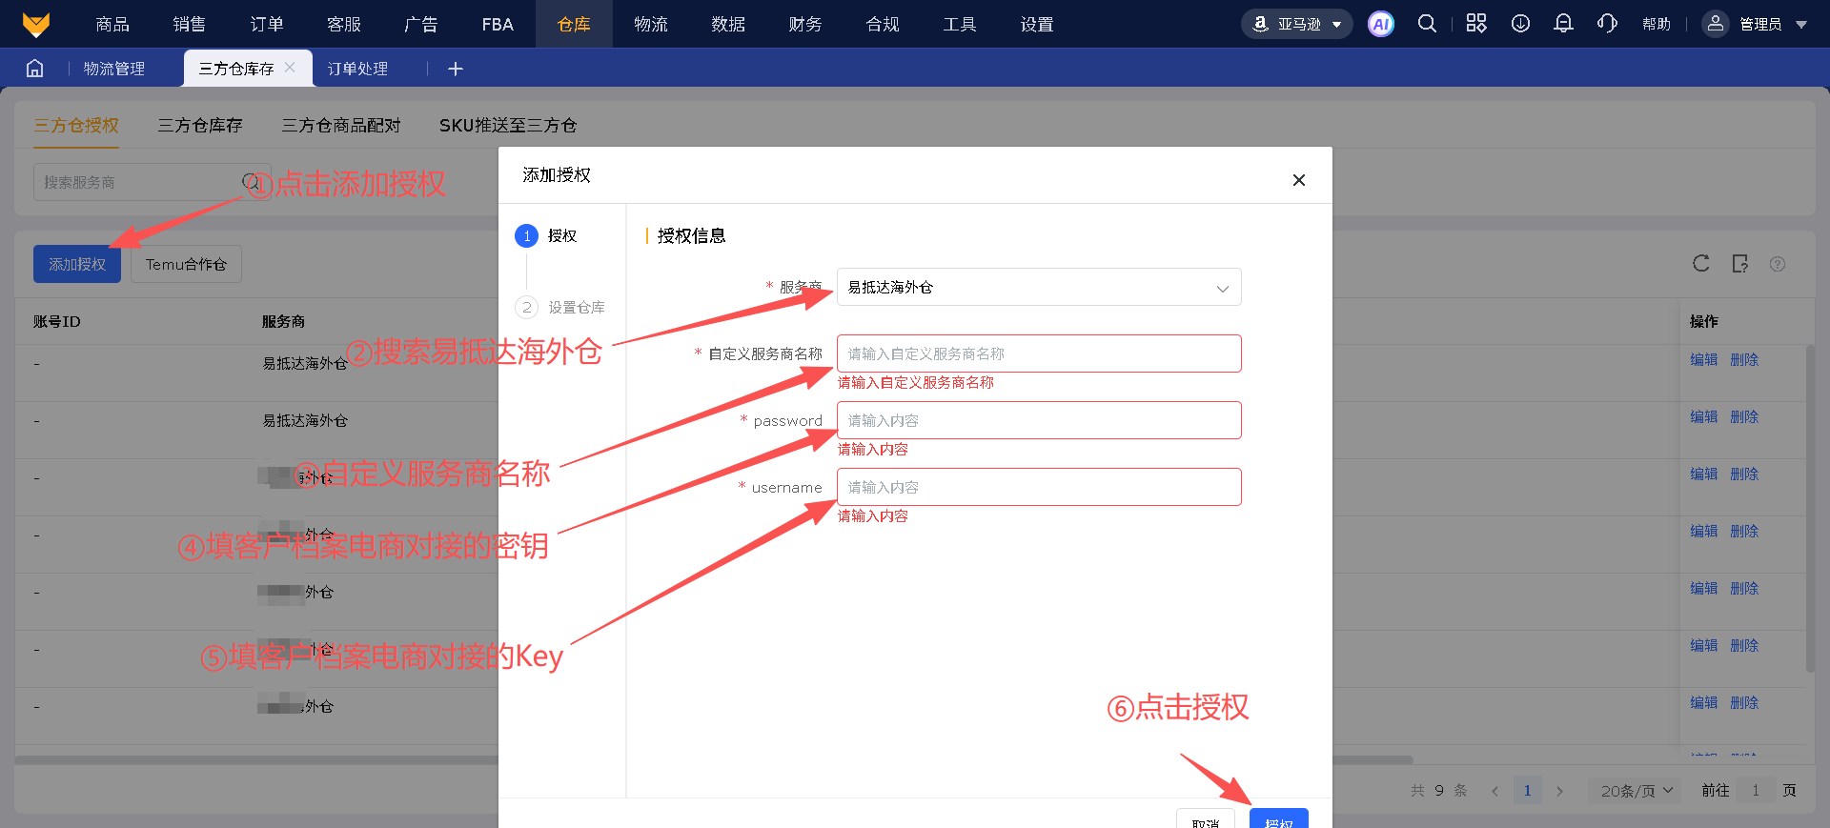Focus the 自定义服务商名称 input field
Screen dimensions: 1830x828
(x=1039, y=353)
